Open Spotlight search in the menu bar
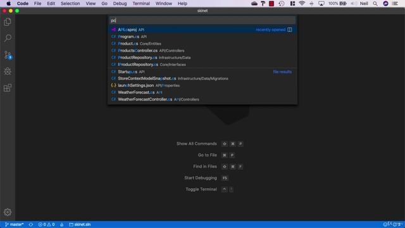 pos(375,4)
